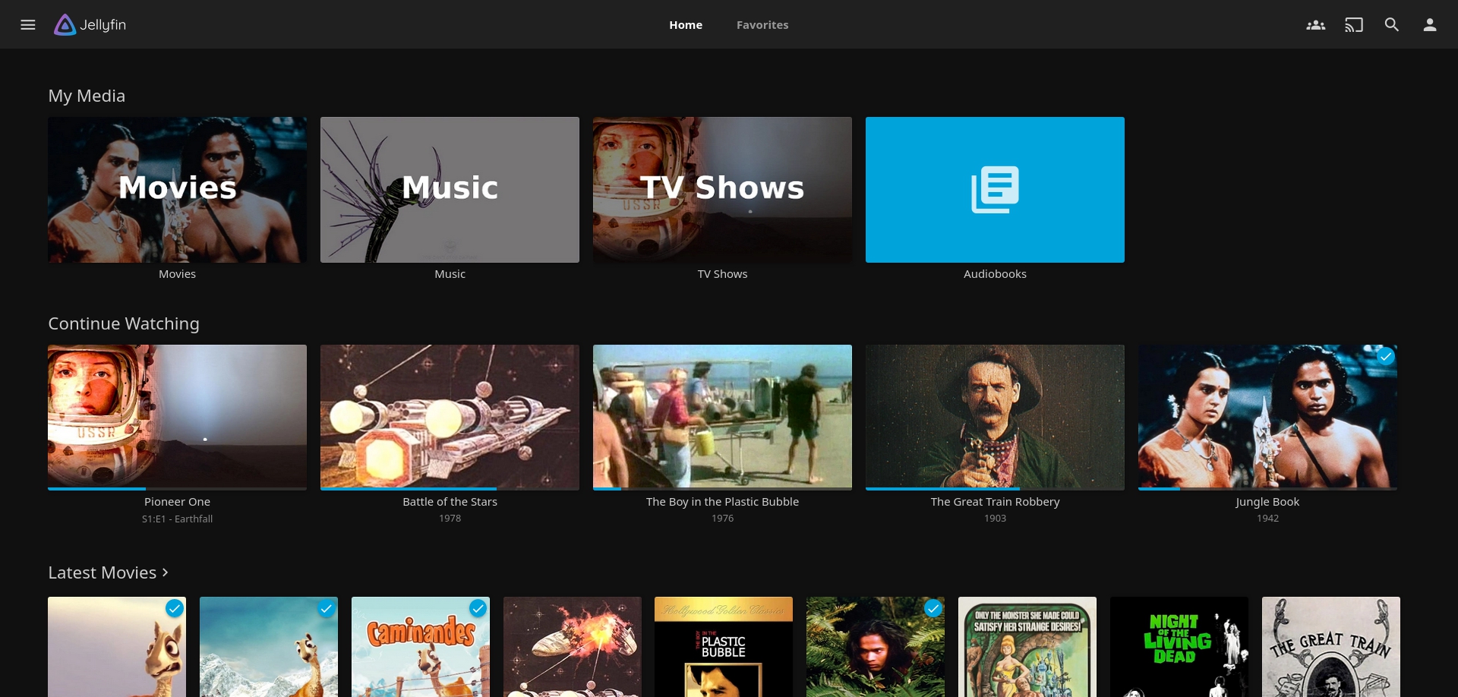Resume The Boy in the Plastic Bubble thumbnail
This screenshot has width=1458, height=697.
coord(722,416)
